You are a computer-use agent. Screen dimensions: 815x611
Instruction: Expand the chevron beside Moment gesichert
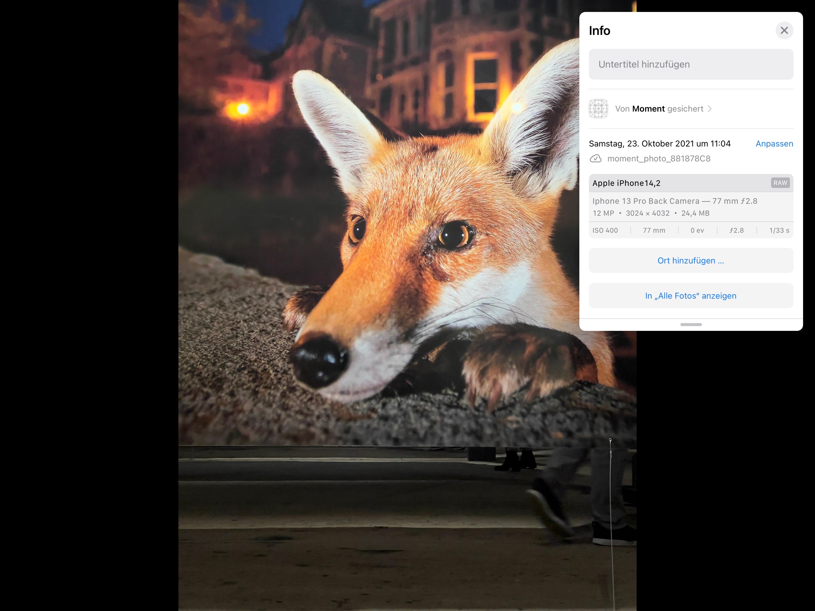pyautogui.click(x=710, y=109)
